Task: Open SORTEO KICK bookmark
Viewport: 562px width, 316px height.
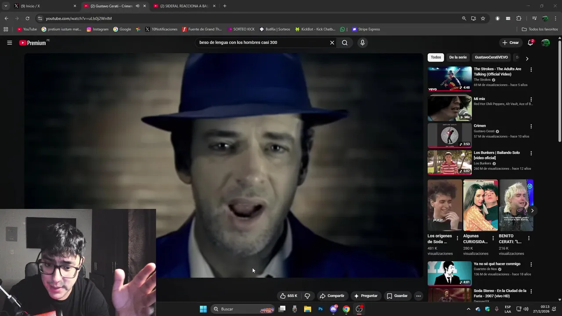Action: coord(241,29)
